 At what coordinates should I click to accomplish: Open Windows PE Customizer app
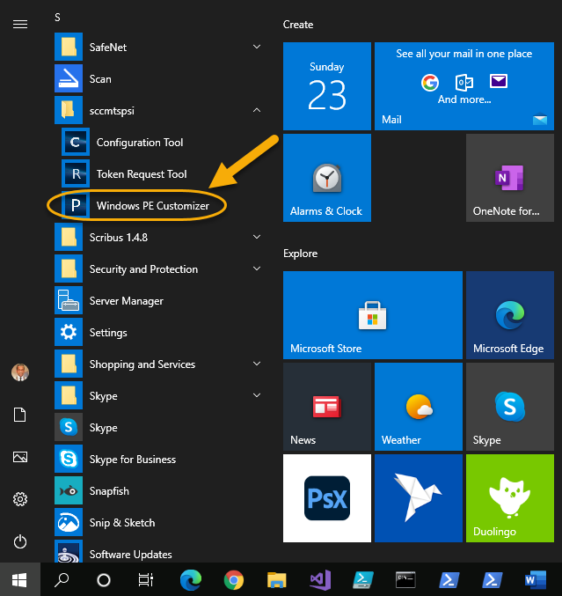pos(151,206)
